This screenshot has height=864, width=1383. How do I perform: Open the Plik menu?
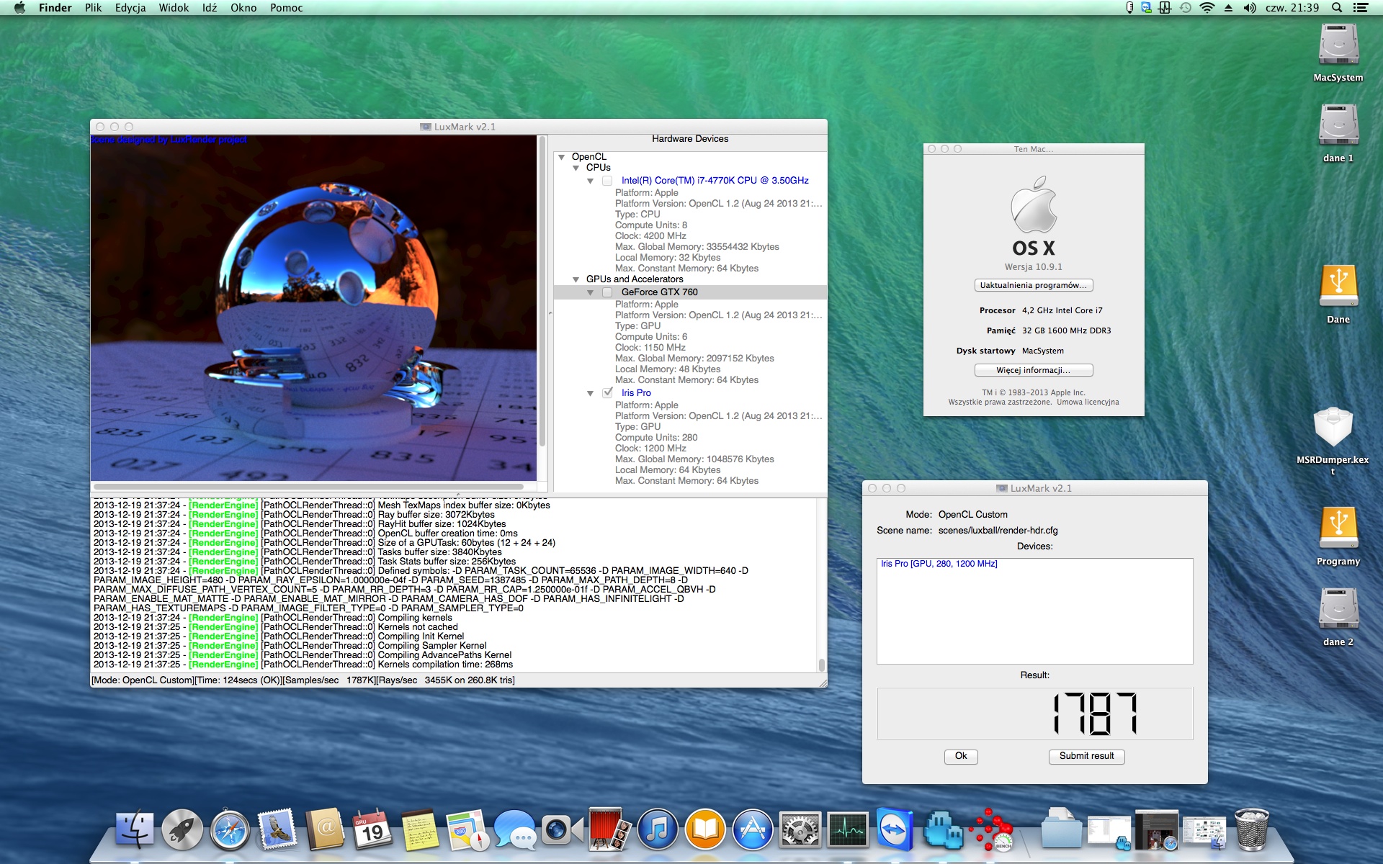[x=93, y=8]
